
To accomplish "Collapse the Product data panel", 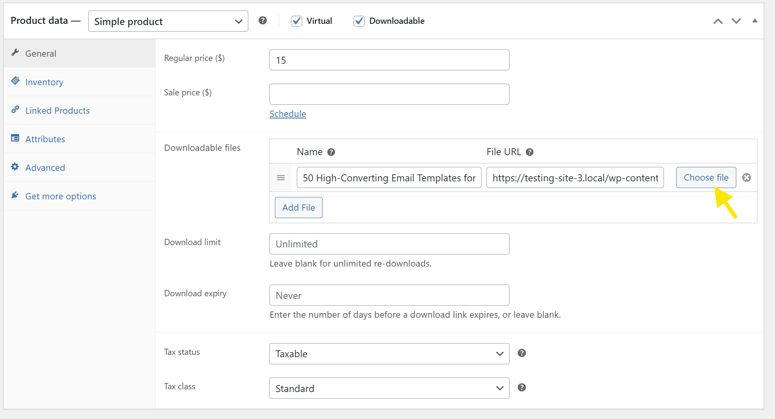I will click(x=755, y=21).
